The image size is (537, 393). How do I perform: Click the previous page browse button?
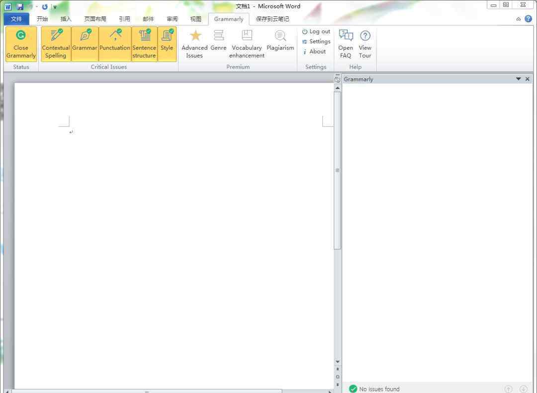338,369
